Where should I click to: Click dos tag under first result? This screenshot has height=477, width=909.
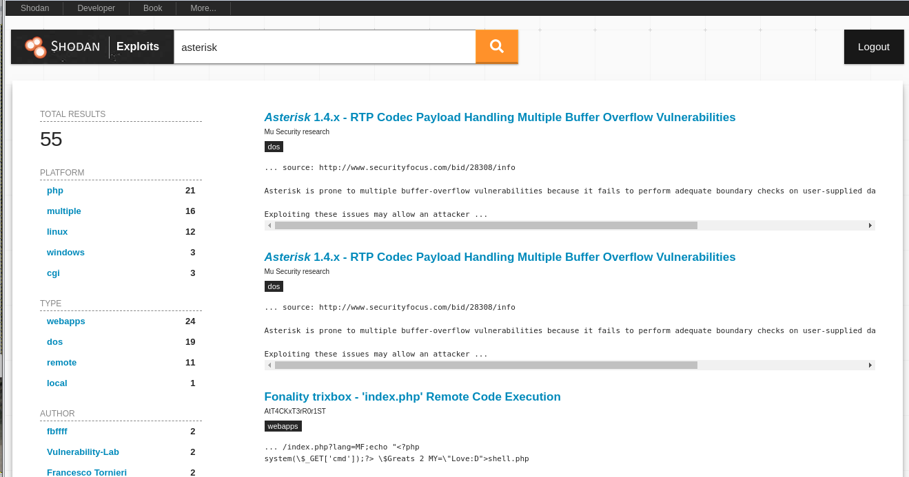pyautogui.click(x=274, y=147)
